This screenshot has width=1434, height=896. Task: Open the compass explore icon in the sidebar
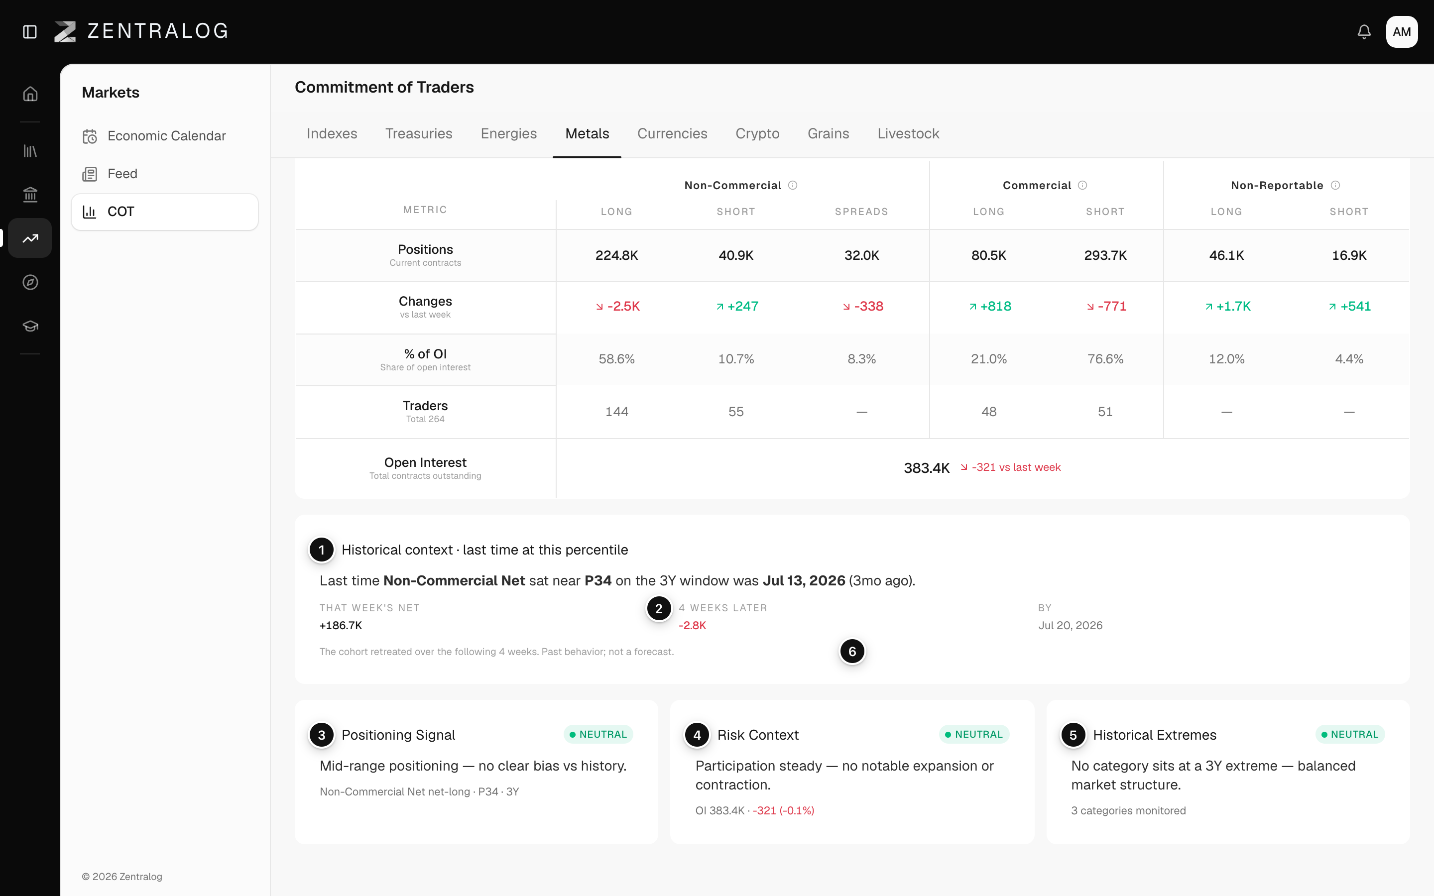(30, 282)
